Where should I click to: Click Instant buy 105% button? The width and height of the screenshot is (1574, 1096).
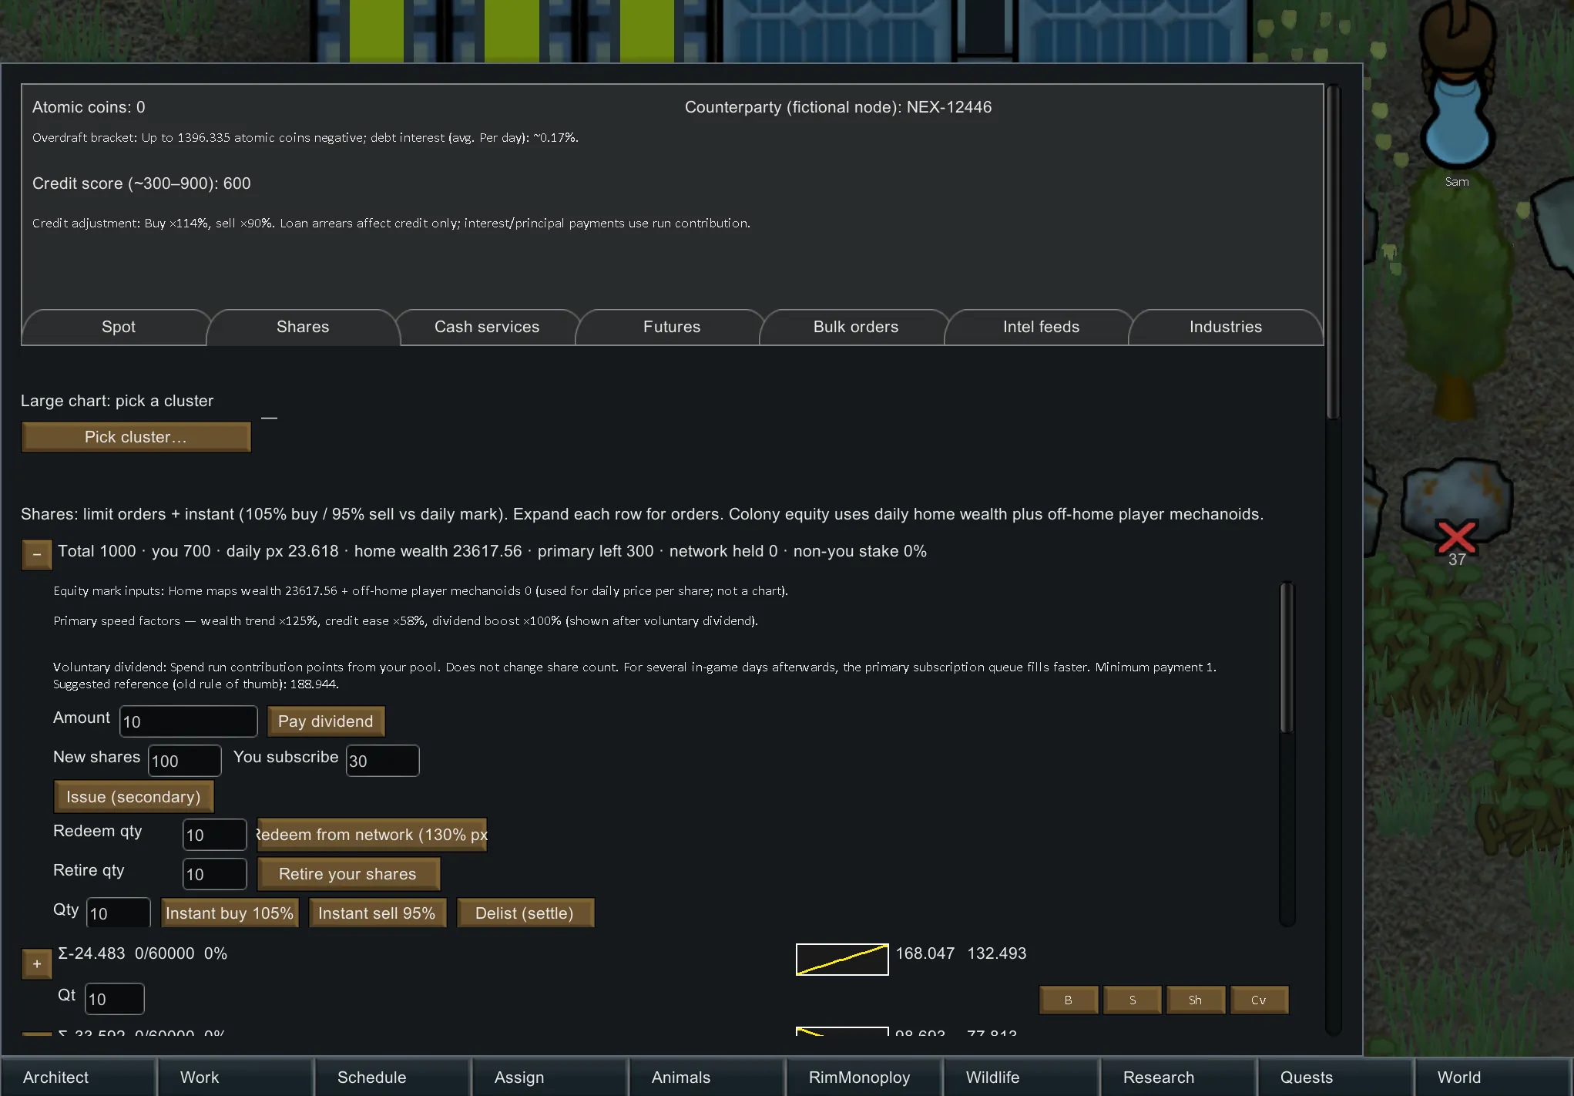[x=229, y=913]
